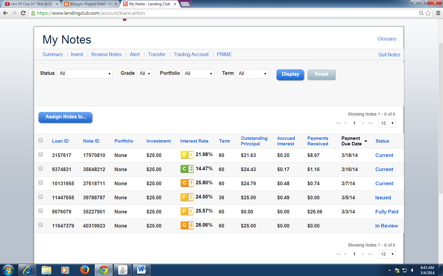Viewport: 443px width, 276px height.
Task: Go to the Invest section
Action: pos(77,54)
